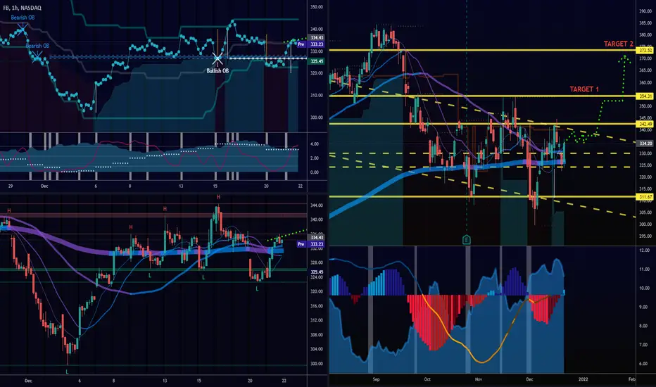656x387 pixels.
Task: Click the H label at the highest December peak
Action: click(x=218, y=196)
